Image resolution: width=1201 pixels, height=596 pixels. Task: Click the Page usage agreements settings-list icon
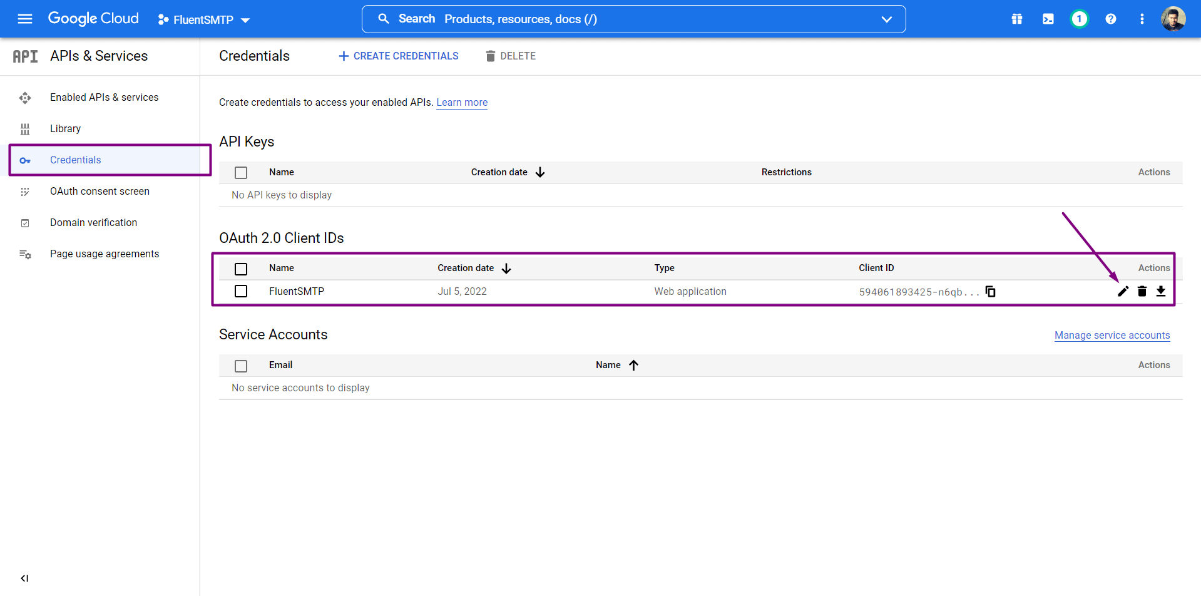pos(25,254)
